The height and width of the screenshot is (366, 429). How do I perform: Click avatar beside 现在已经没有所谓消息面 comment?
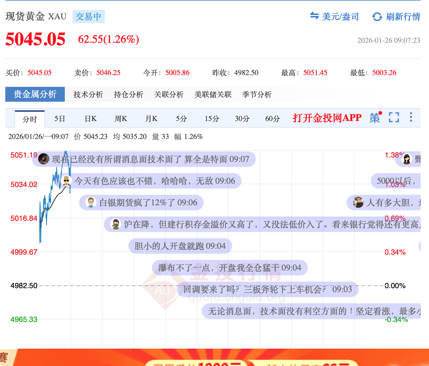pos(44,159)
